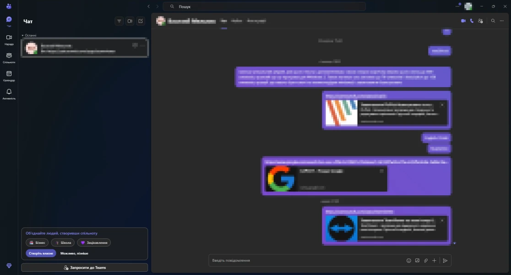
Task: Open Спільноти tab in sidebar
Action: pos(9,57)
